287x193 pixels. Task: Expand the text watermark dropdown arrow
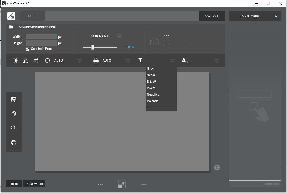click(x=217, y=61)
